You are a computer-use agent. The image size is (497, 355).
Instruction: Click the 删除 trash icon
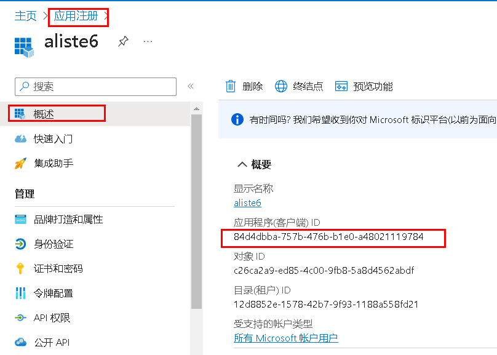click(x=231, y=86)
